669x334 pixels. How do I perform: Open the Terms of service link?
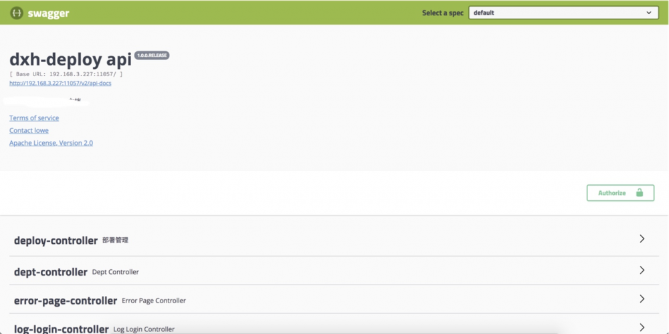[x=34, y=118]
